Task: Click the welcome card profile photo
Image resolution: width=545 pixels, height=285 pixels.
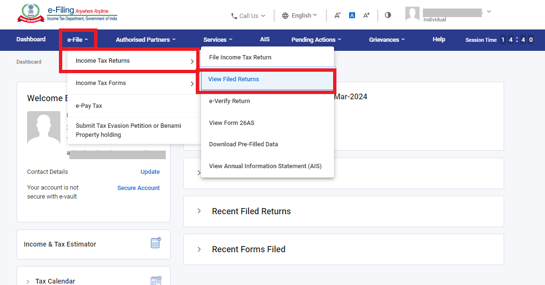Action: pos(44,128)
